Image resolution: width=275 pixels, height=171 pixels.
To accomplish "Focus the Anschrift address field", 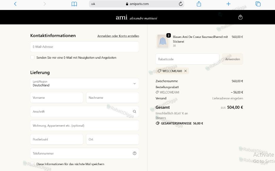I will pos(85,111).
